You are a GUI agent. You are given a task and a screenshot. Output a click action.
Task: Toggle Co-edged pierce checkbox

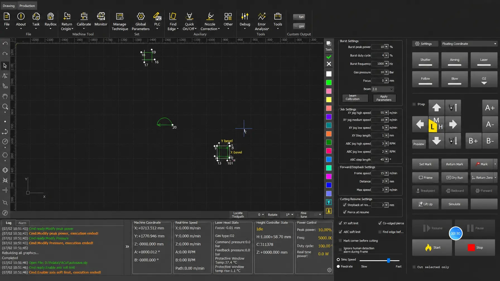[x=380, y=223]
